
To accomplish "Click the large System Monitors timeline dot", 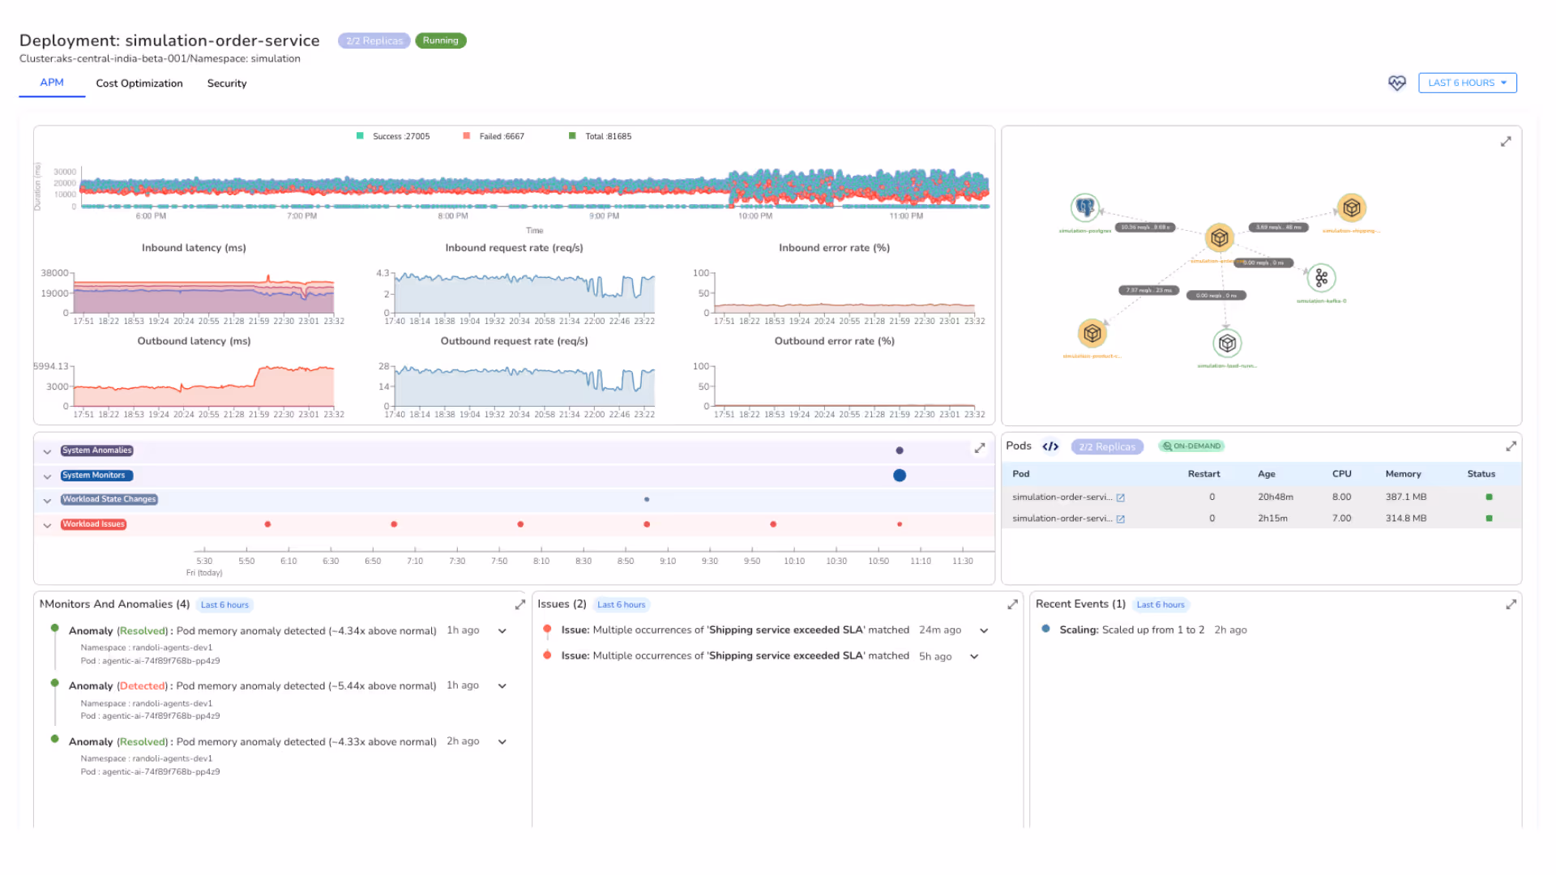I will point(900,476).
